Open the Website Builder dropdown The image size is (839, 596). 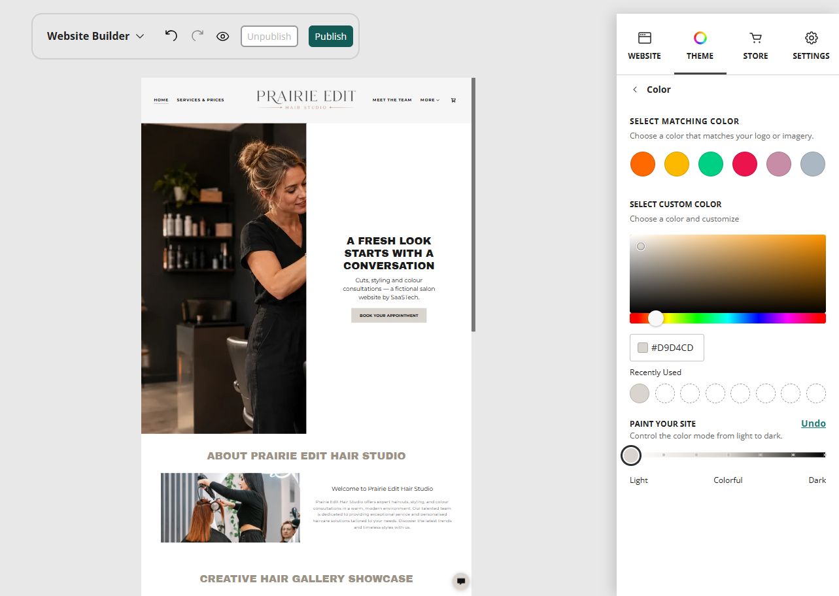point(95,37)
